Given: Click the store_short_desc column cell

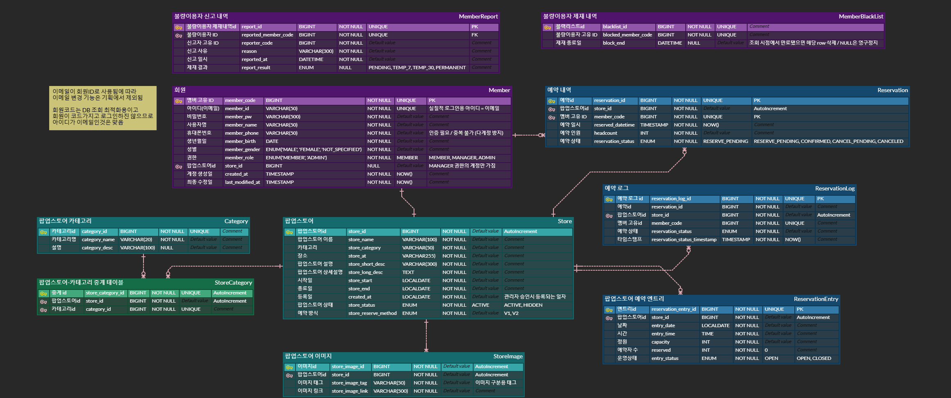Looking at the screenshot, I should pyautogui.click(x=373, y=264).
